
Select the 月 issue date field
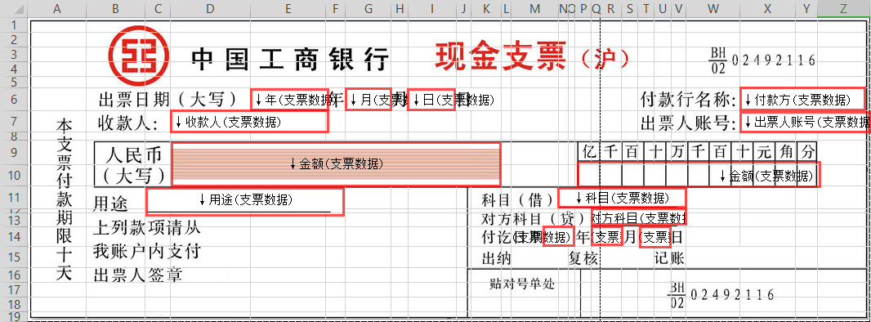[x=368, y=100]
